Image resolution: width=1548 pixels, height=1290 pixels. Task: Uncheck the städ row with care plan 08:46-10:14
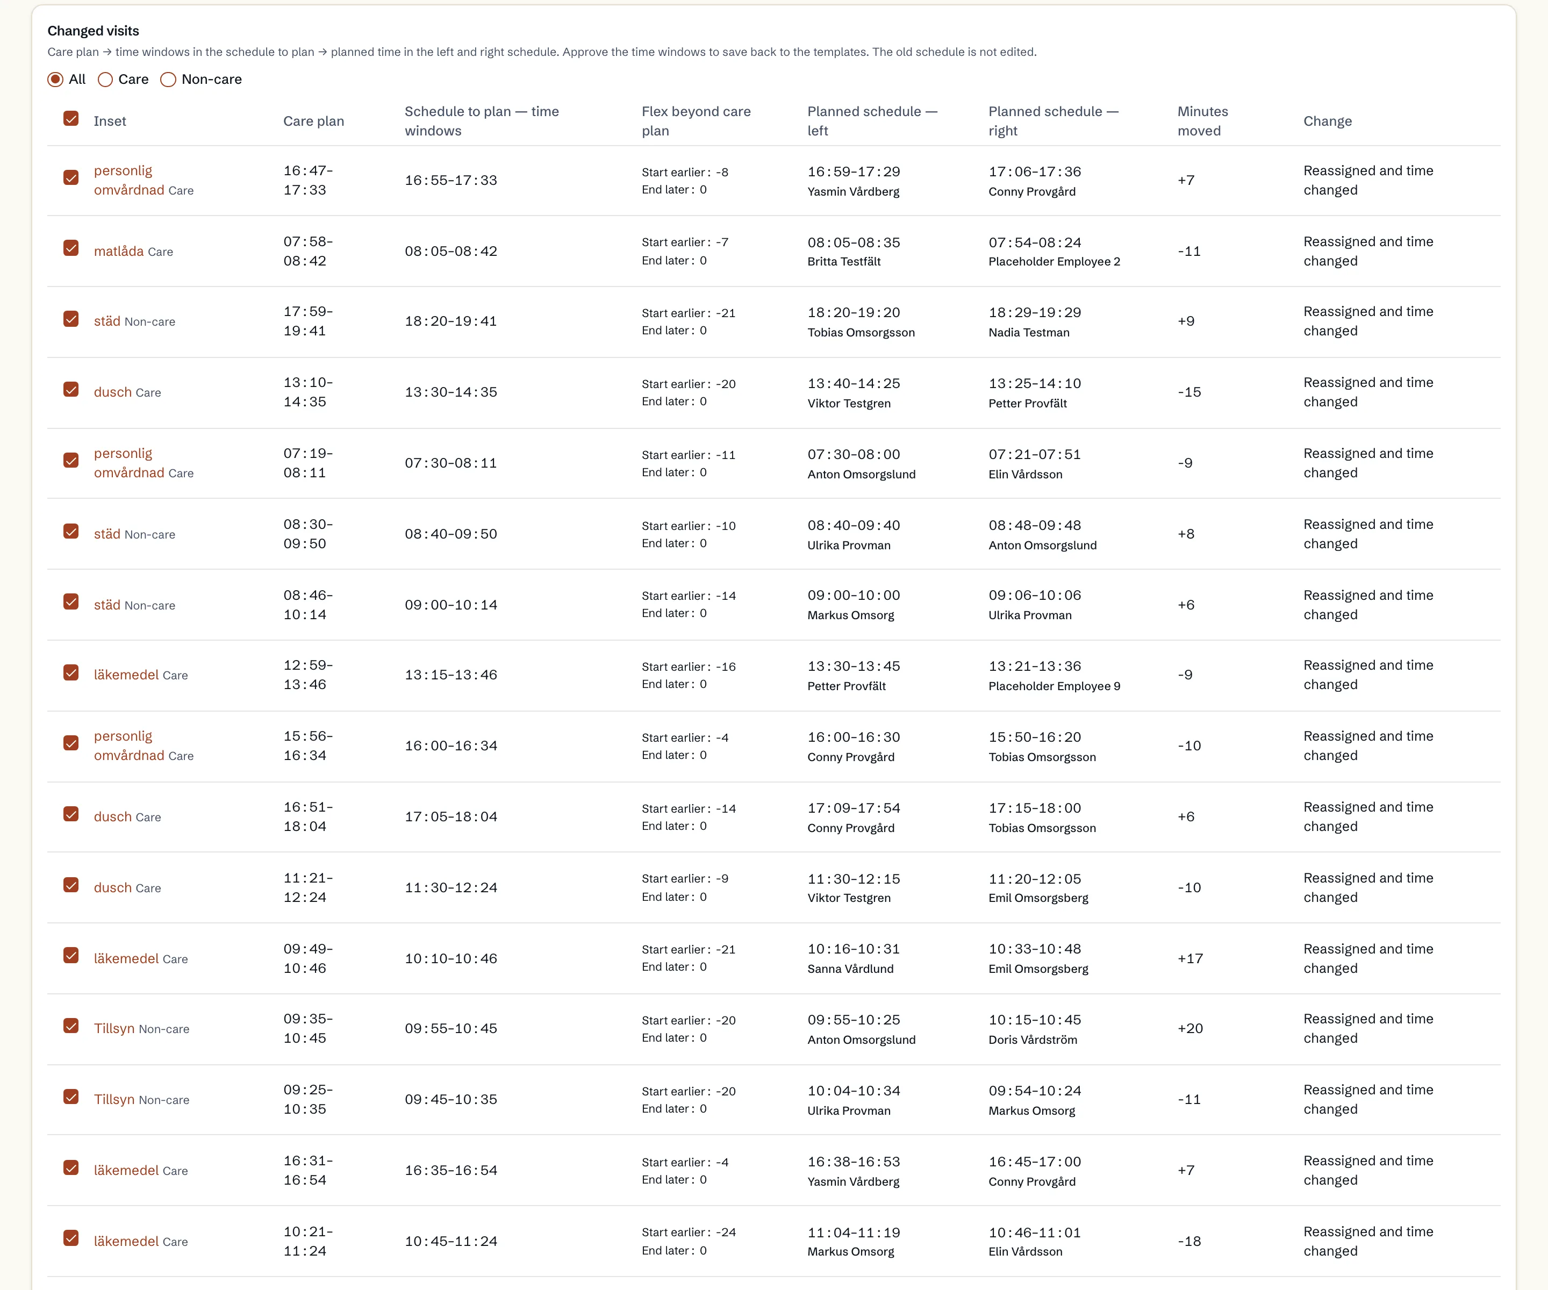coord(71,601)
